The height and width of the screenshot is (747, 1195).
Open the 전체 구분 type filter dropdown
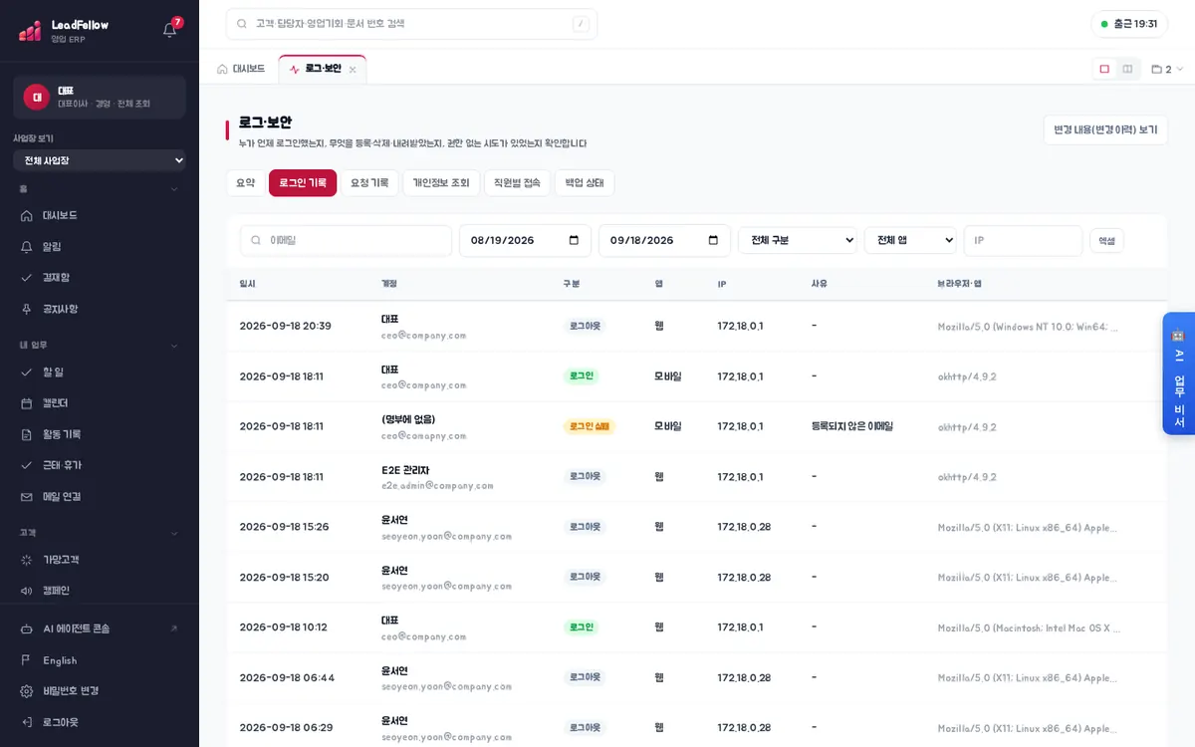798,240
